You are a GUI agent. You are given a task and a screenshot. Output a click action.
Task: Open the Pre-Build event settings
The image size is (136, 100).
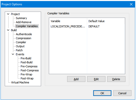pos(26,58)
